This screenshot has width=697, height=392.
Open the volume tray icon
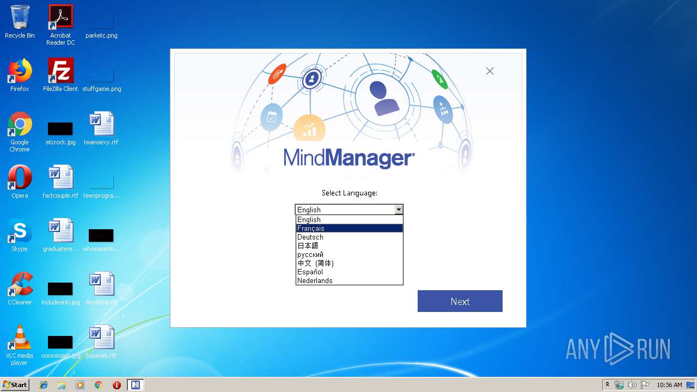point(632,385)
